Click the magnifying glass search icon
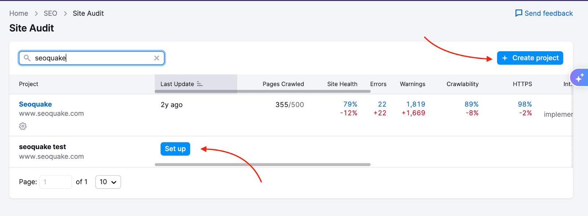The image size is (588, 216). coord(27,58)
